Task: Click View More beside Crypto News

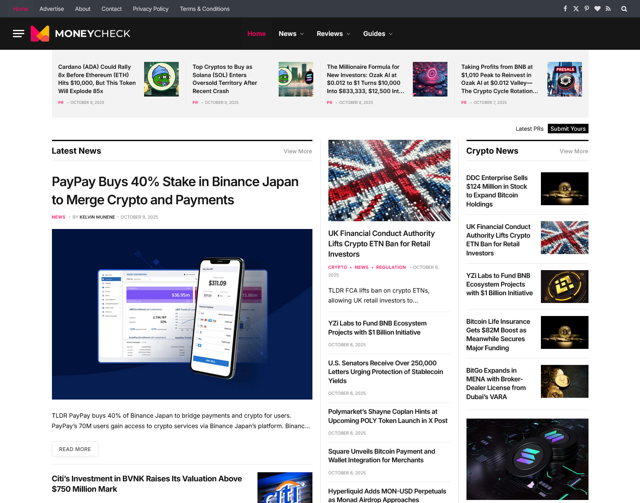Action: 573,151
